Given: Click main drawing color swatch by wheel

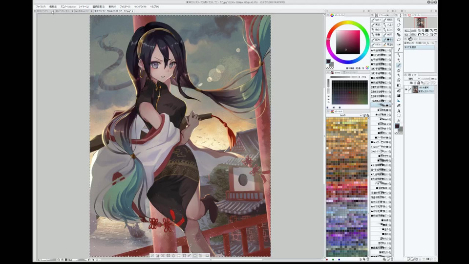Looking at the screenshot, I should coord(328,61).
